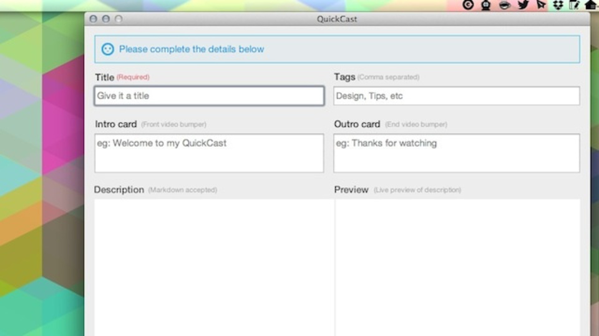Screen dimensions: 599x336
Task: Click inside the Description text area
Action: click(214, 268)
